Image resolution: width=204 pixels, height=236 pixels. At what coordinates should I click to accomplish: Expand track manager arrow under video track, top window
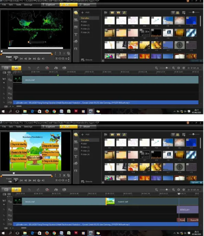(x=4, y=83)
